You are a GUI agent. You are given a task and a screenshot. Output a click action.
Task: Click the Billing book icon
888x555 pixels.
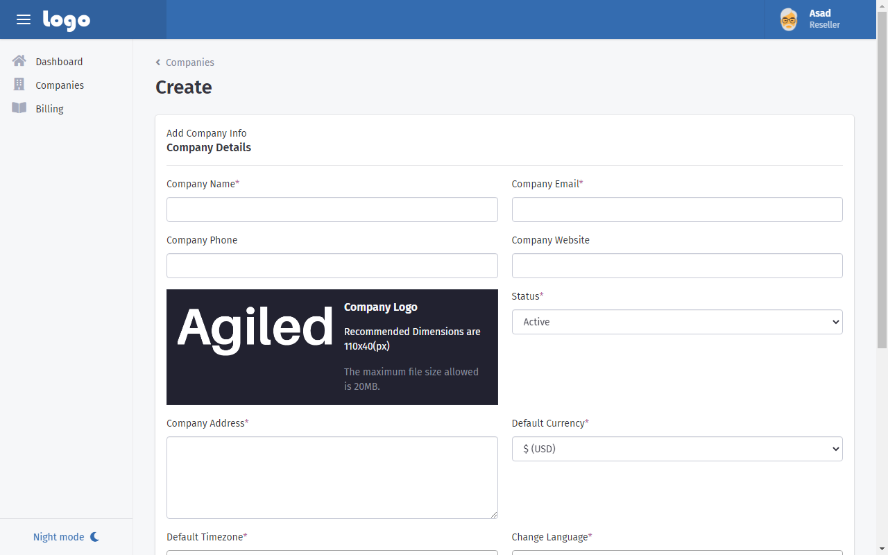tap(19, 108)
